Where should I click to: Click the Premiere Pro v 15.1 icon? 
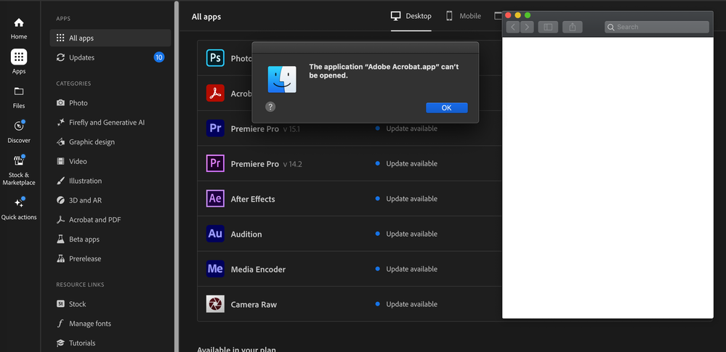click(215, 128)
